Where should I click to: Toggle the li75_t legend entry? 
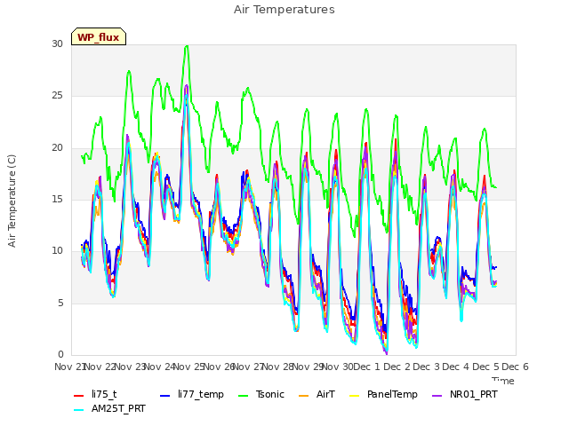coord(95,394)
